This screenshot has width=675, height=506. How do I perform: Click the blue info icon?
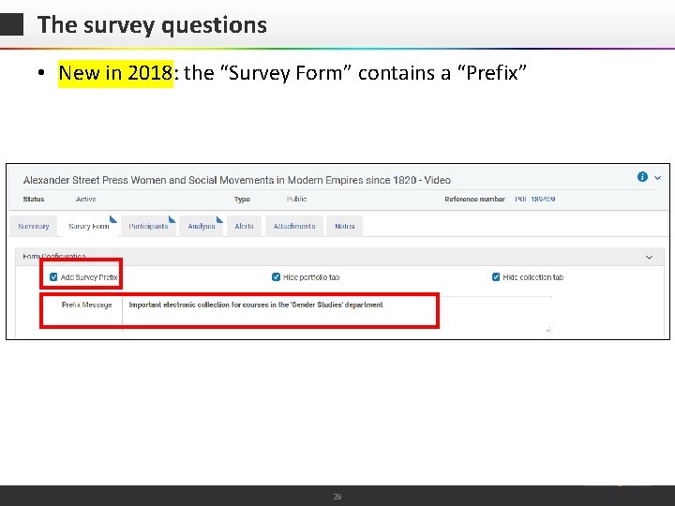coord(642,177)
